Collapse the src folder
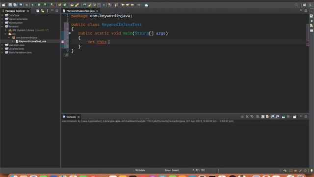The width and height of the screenshot is (314, 177). (5, 34)
